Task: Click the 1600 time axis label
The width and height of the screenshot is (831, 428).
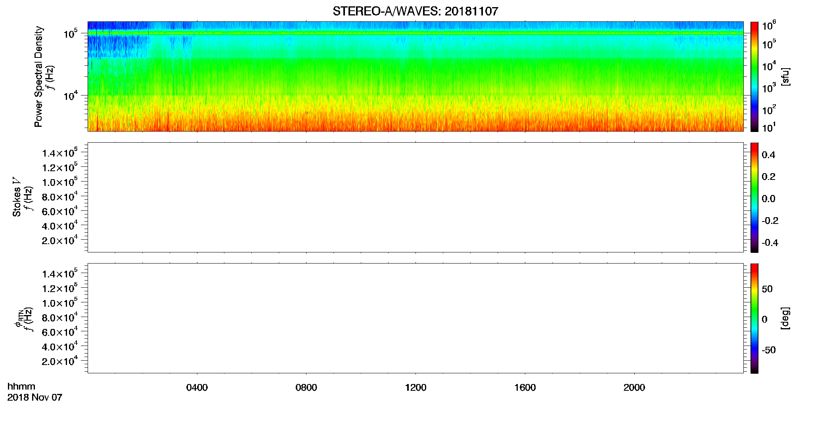Action: tap(525, 388)
